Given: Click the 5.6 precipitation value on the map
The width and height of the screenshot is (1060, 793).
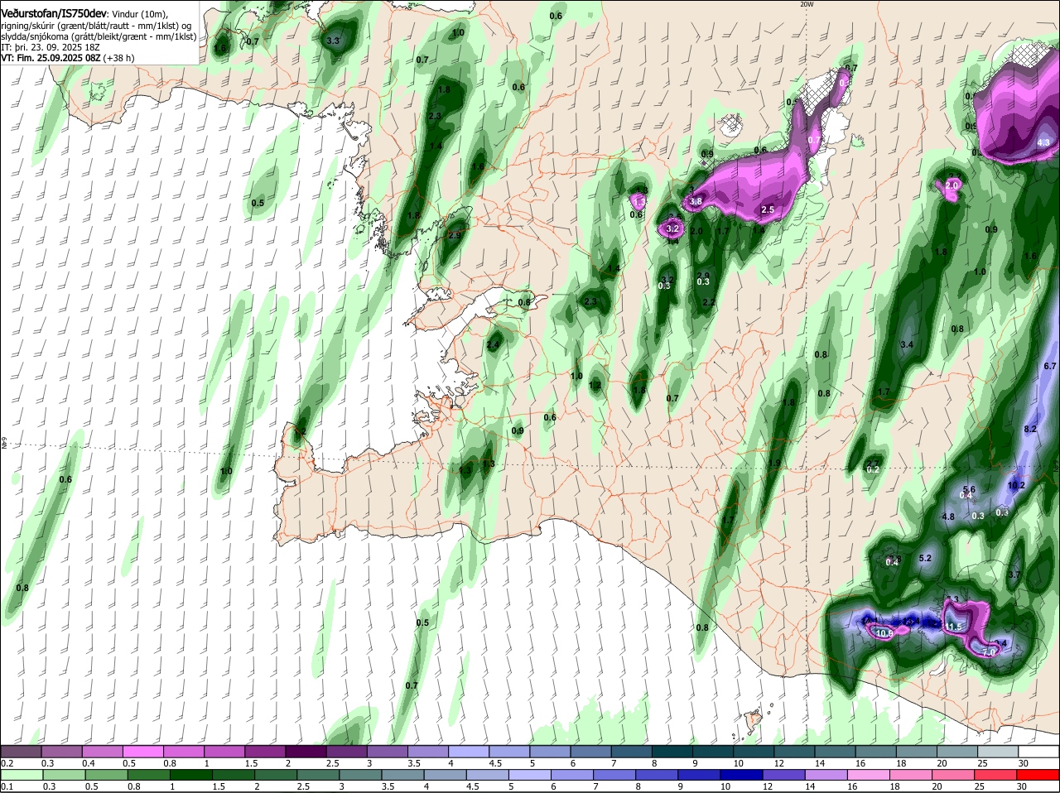Looking at the screenshot, I should click(970, 489).
